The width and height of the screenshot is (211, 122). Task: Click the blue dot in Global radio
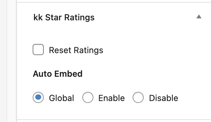click(x=38, y=97)
